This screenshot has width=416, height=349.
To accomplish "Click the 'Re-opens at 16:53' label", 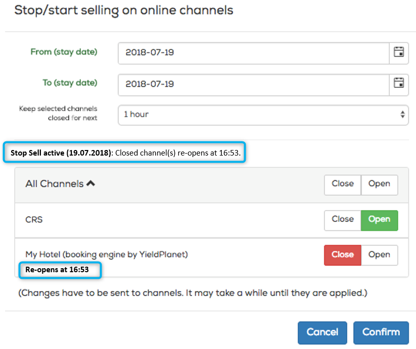I will click(60, 270).
